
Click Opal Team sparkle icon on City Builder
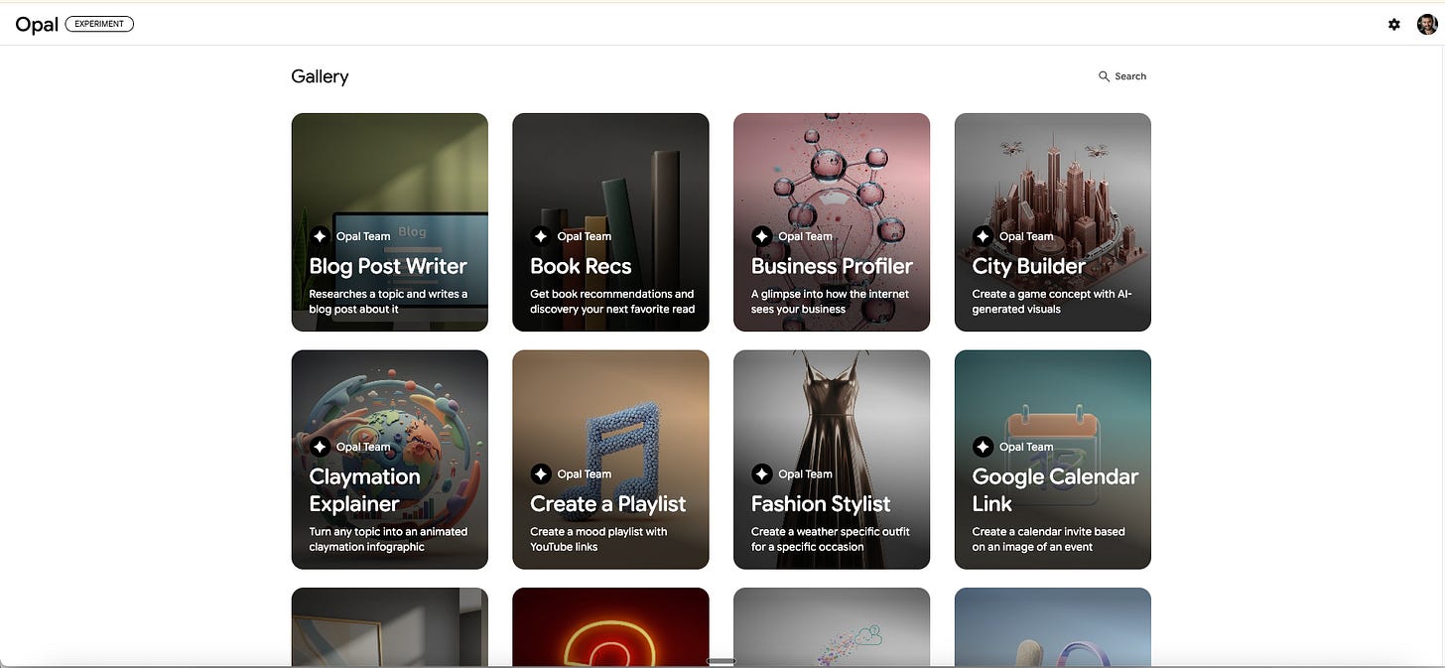[x=983, y=236]
